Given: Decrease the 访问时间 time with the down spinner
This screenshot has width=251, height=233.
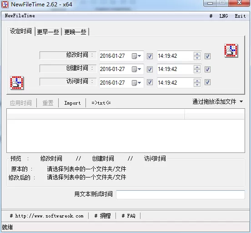Looking at the screenshot, I should [197, 85].
